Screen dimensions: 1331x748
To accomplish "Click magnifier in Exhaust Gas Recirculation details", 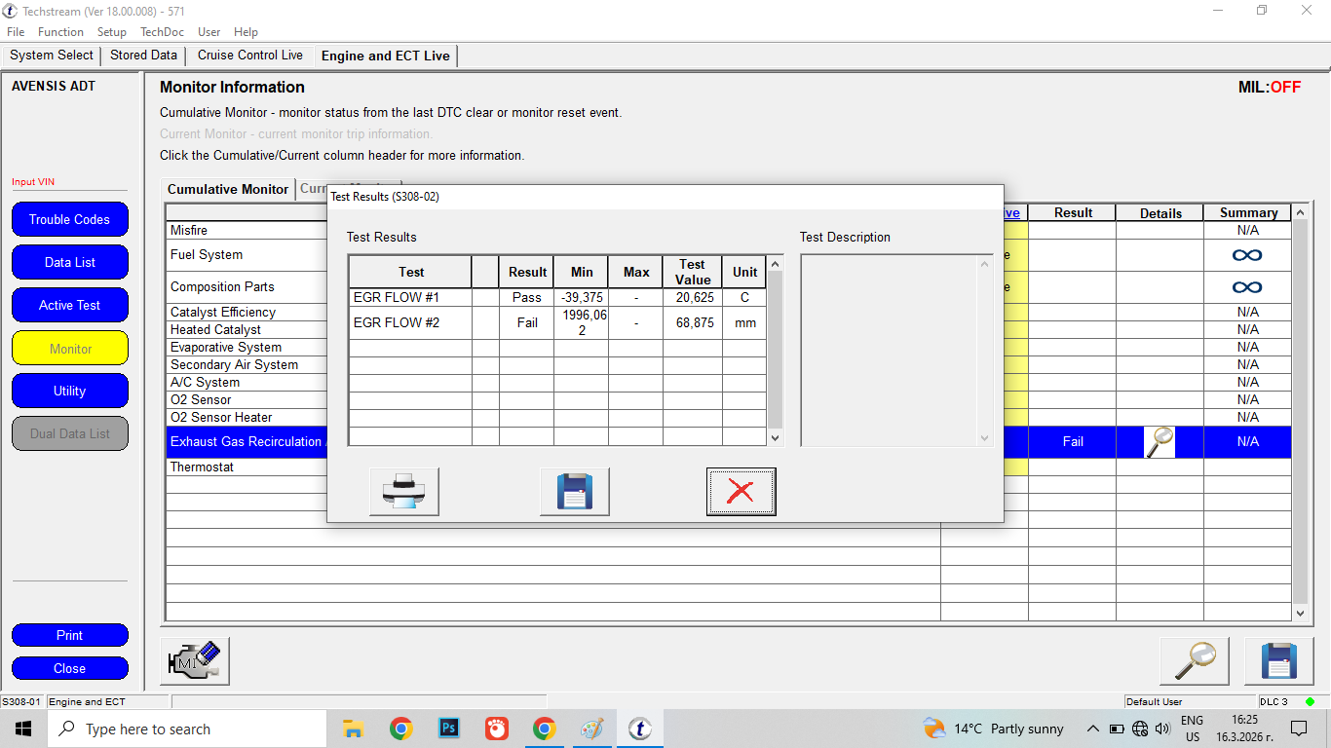I will pos(1160,442).
